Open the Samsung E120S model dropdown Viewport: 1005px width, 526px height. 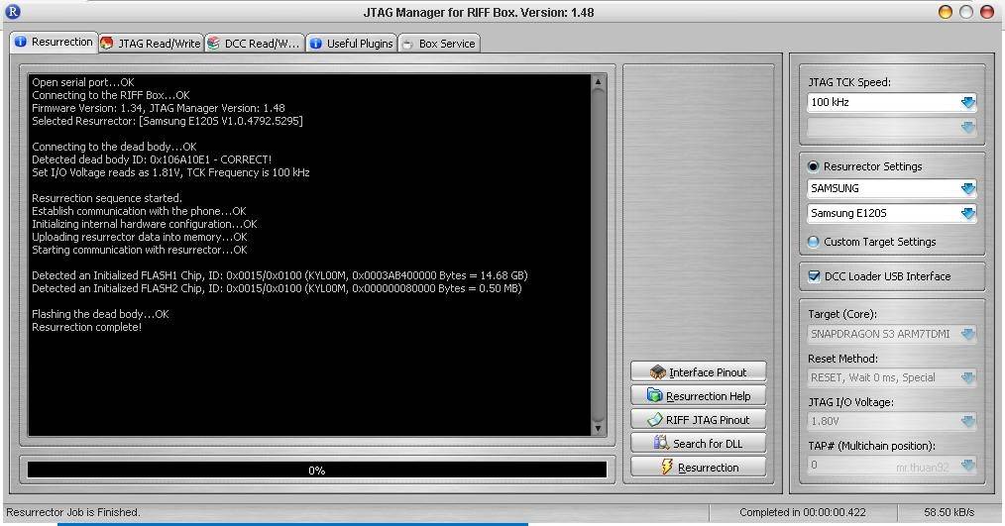click(x=967, y=213)
